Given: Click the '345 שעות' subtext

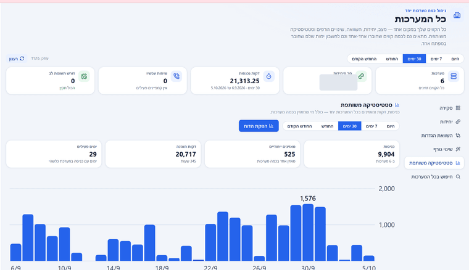Looking at the screenshot, I should click(x=188, y=162).
